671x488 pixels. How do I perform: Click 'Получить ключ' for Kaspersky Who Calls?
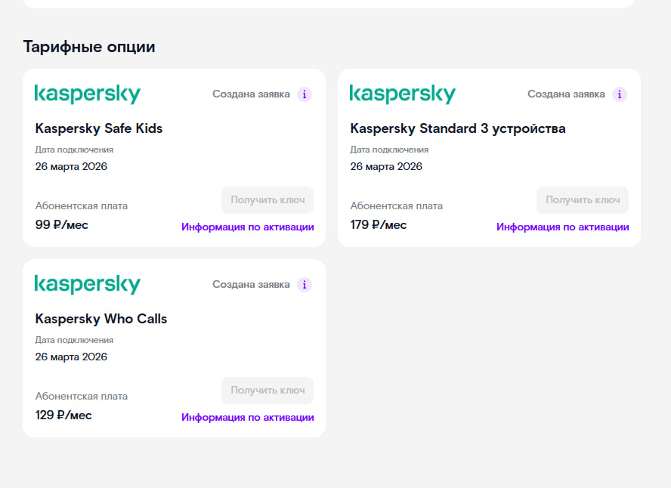267,390
